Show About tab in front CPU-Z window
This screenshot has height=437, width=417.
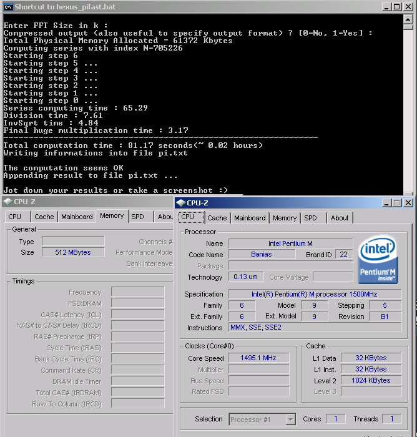click(x=340, y=218)
